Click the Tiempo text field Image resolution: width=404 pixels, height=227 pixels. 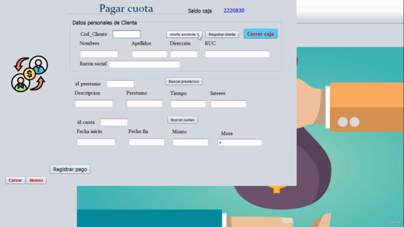point(188,104)
